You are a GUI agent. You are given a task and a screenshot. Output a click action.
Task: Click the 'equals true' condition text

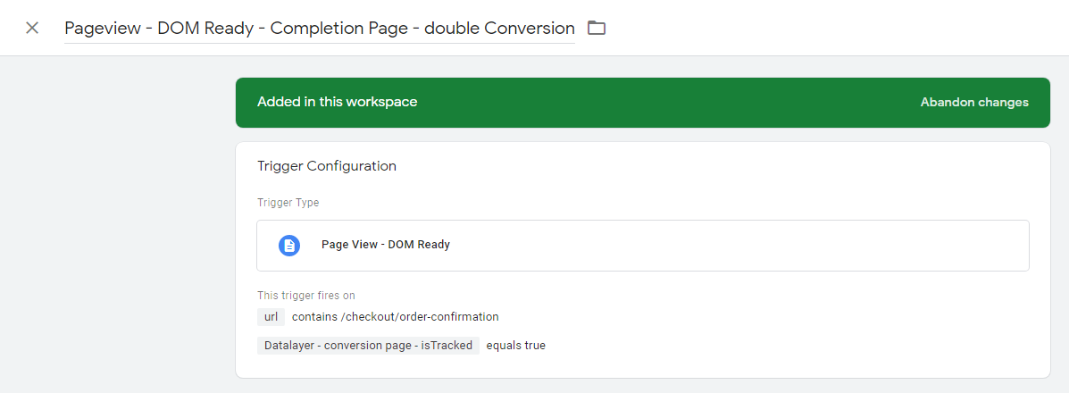point(515,346)
